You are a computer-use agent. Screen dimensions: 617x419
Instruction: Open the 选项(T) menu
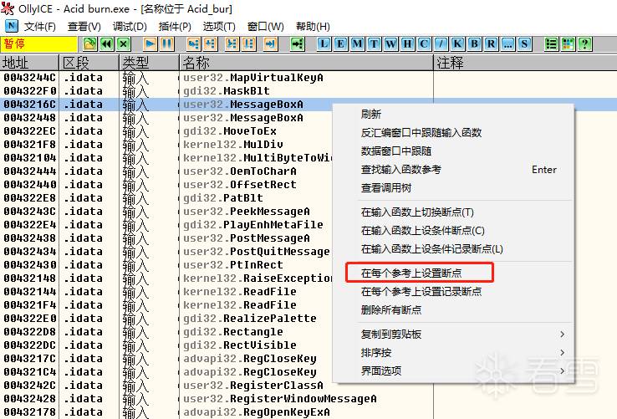tap(219, 27)
